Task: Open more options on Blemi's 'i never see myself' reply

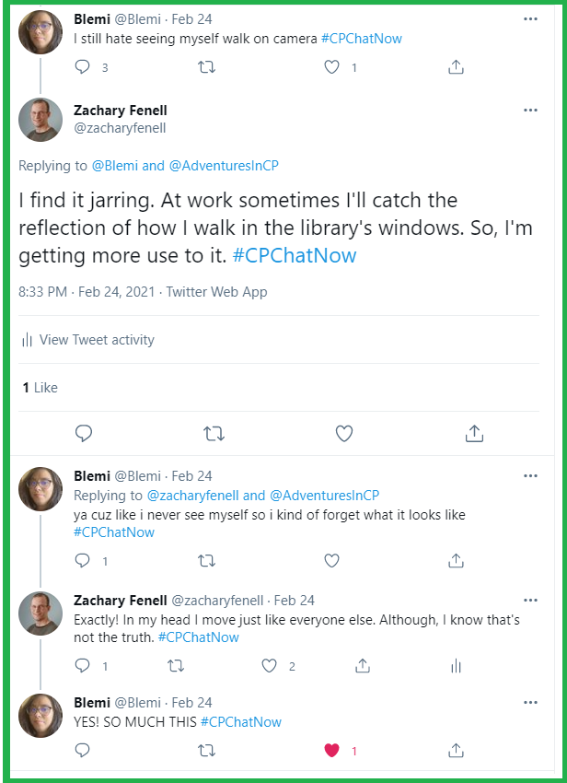Action: (531, 475)
